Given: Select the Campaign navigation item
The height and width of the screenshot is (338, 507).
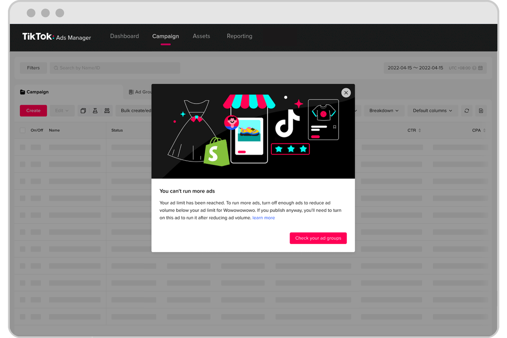Looking at the screenshot, I should (166, 36).
